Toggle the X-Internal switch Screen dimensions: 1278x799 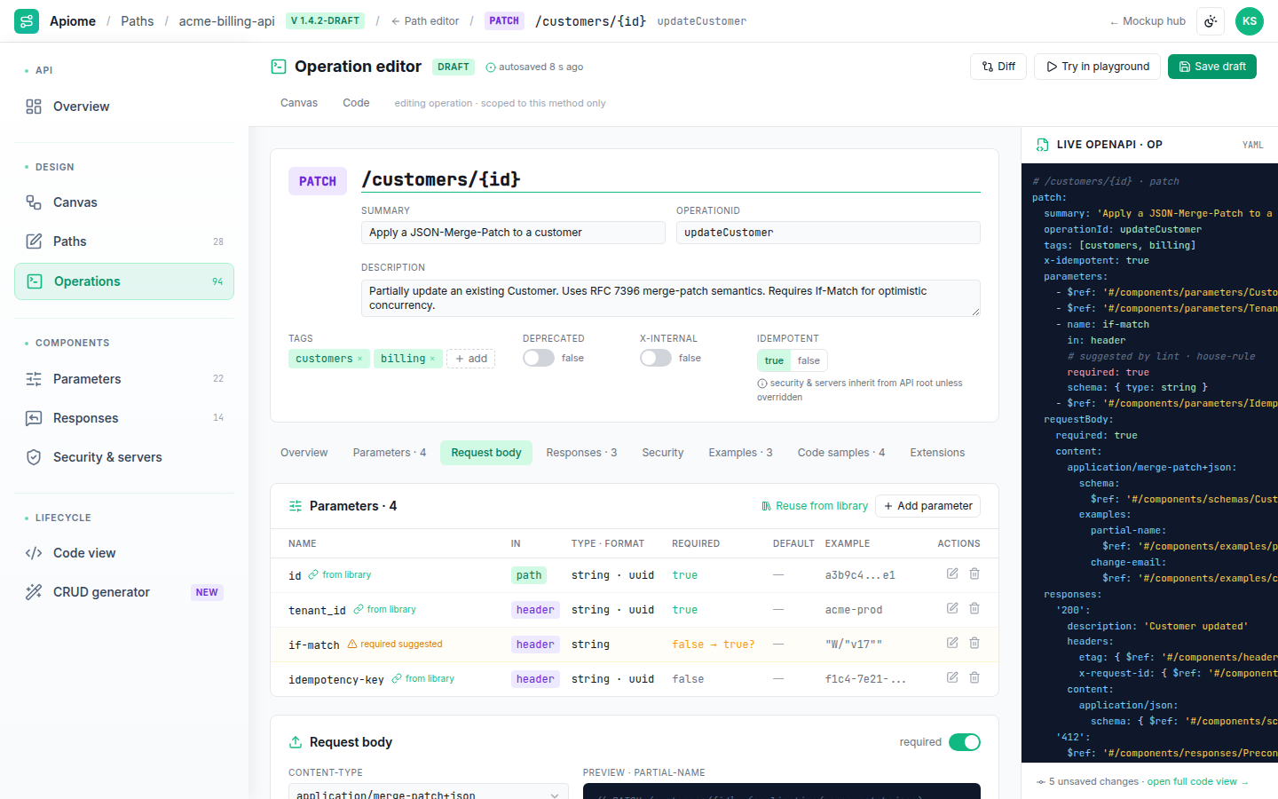(656, 358)
